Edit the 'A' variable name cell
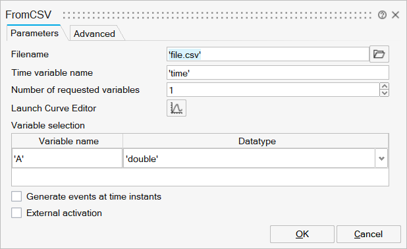This screenshot has height=249, width=407. 67,158
